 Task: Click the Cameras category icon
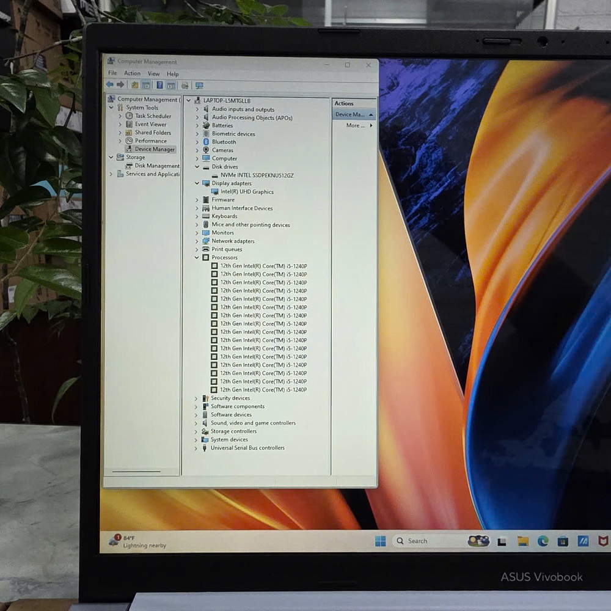206,150
